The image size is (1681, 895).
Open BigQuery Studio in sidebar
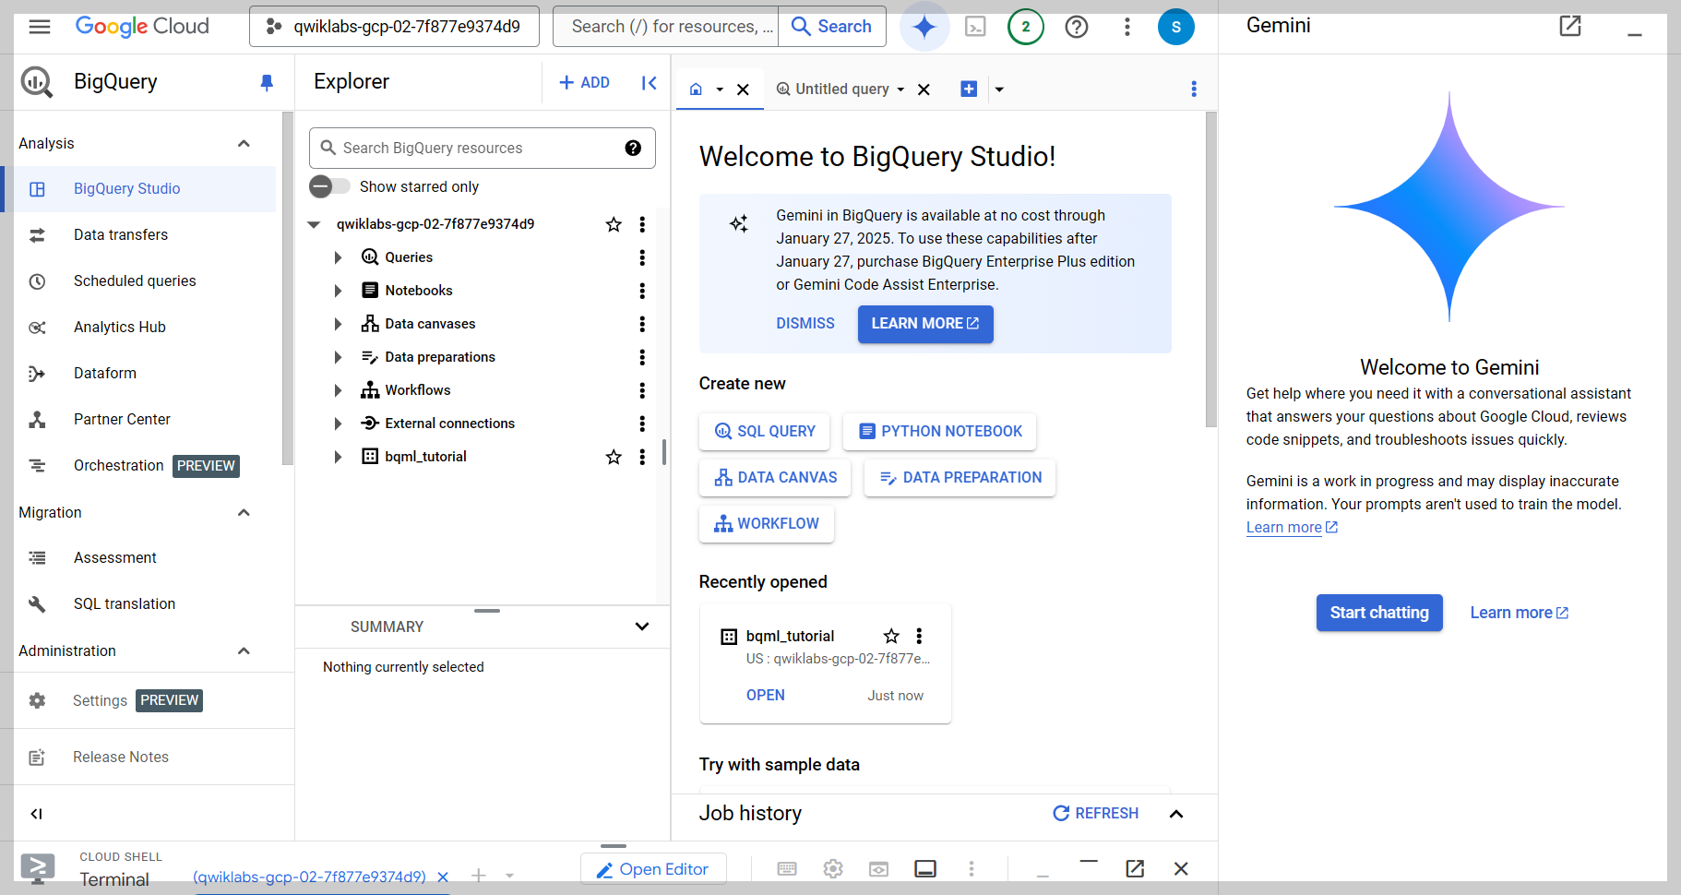(x=138, y=189)
